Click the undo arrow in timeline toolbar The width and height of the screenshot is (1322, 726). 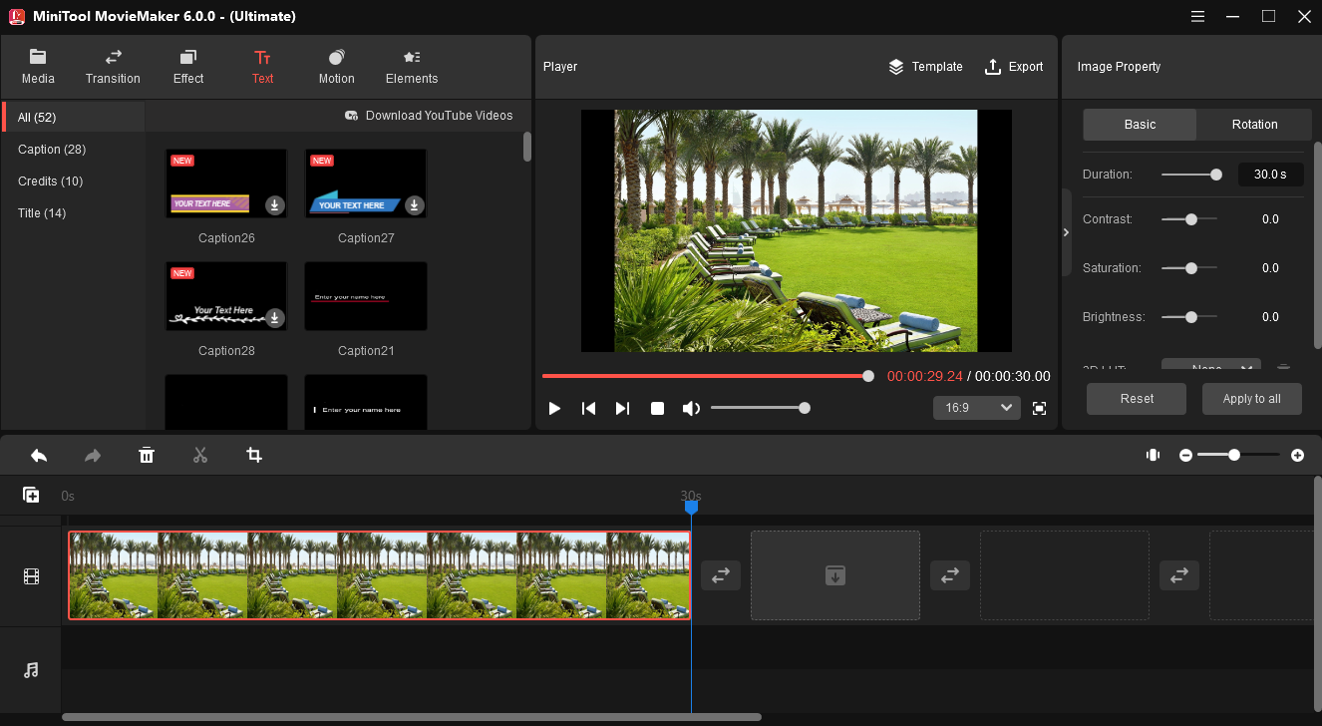pyautogui.click(x=39, y=456)
